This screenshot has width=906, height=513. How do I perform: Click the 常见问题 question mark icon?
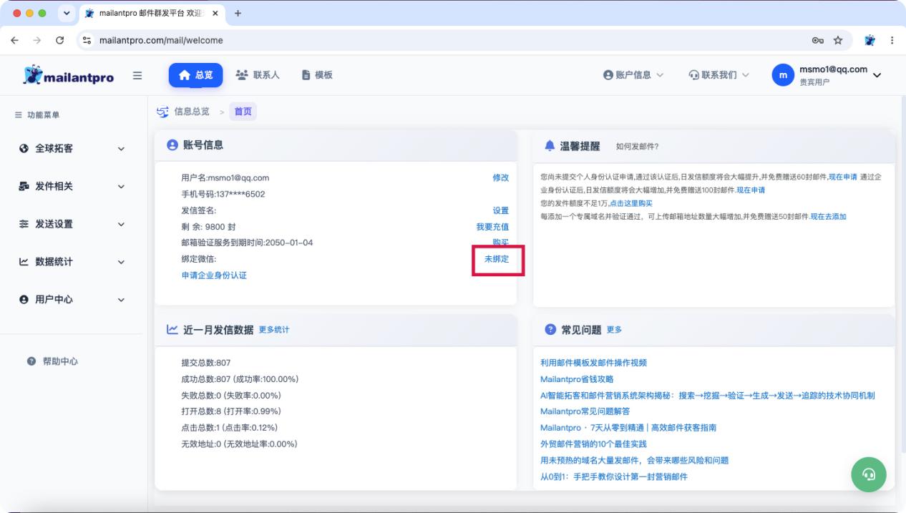pyautogui.click(x=550, y=329)
